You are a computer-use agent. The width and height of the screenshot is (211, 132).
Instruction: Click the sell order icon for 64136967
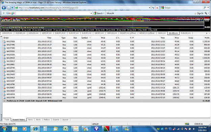coord(4,88)
